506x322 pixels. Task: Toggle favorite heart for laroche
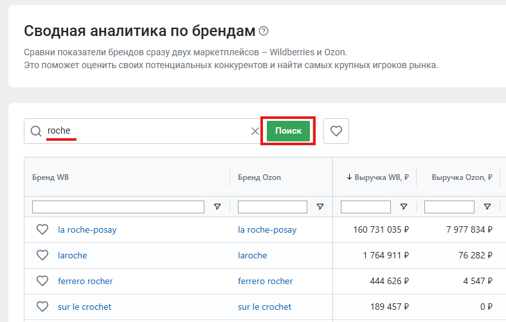(x=42, y=255)
